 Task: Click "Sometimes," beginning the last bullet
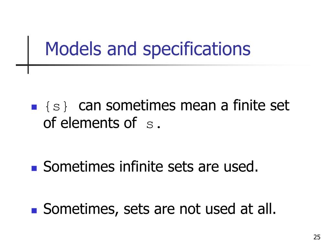(81, 209)
